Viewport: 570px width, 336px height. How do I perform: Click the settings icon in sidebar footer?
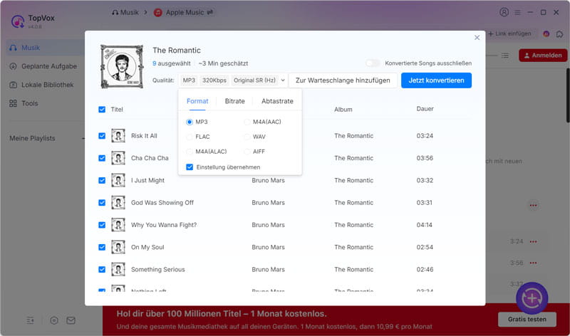tap(54, 320)
